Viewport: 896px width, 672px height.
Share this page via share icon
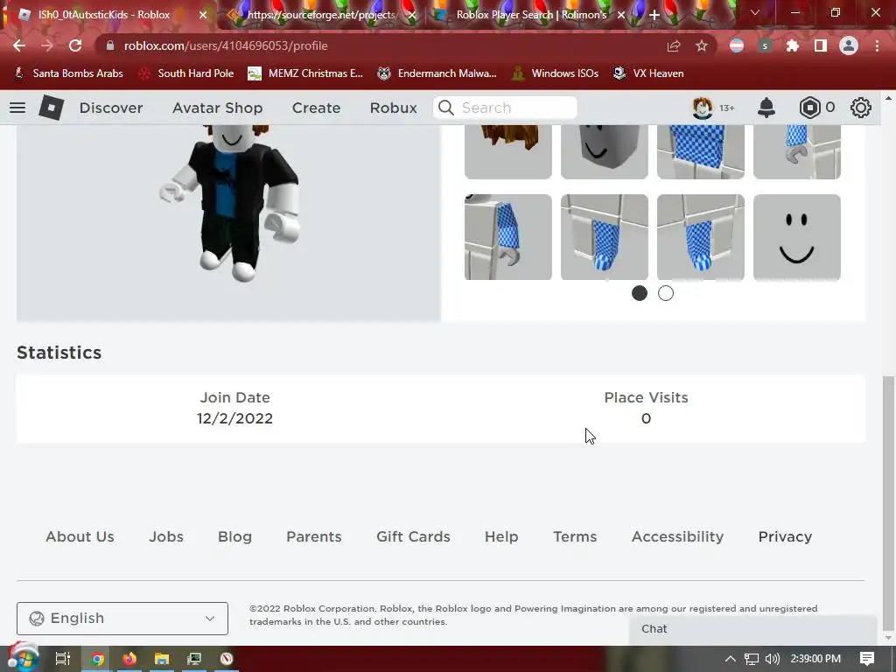click(674, 45)
